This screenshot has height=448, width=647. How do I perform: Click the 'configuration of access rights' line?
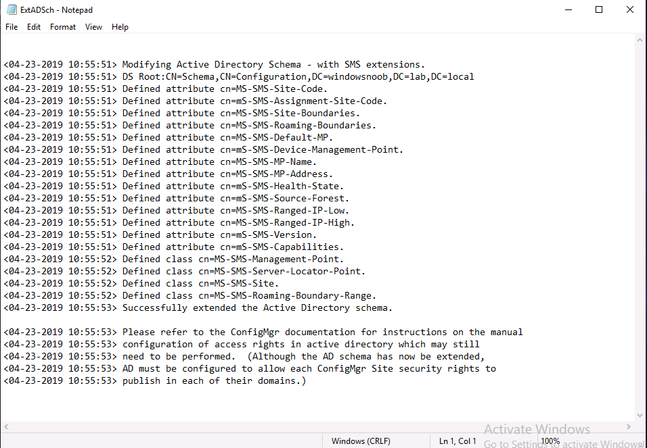242,344
